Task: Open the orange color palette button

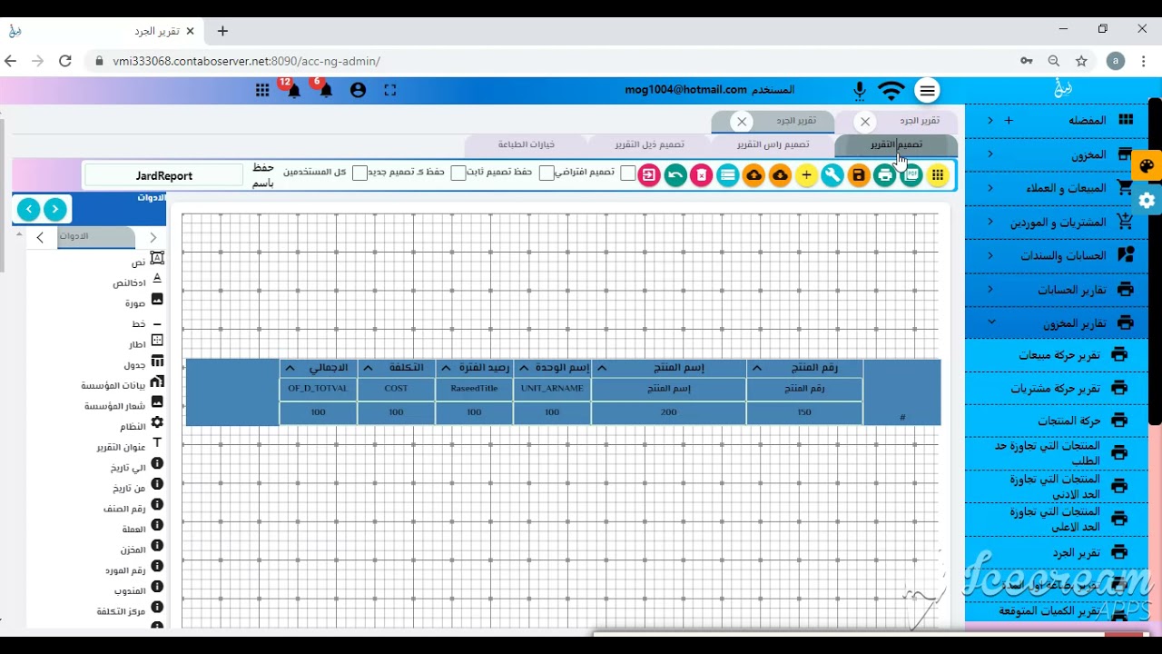Action: click(x=1147, y=166)
